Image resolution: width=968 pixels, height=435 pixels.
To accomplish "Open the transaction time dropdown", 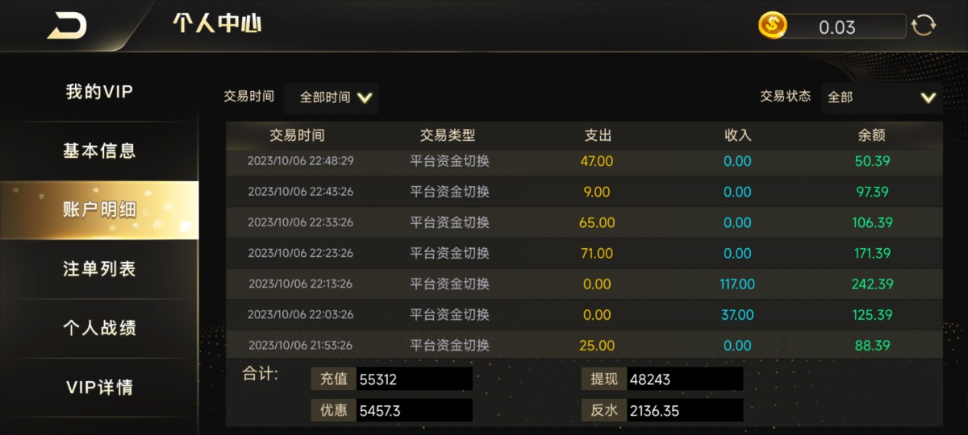I will click(332, 97).
